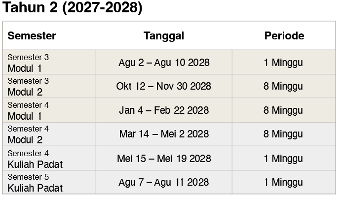
Task: Click the "Tahun 2 (2027-2028)" heading
Action: click(x=73, y=9)
